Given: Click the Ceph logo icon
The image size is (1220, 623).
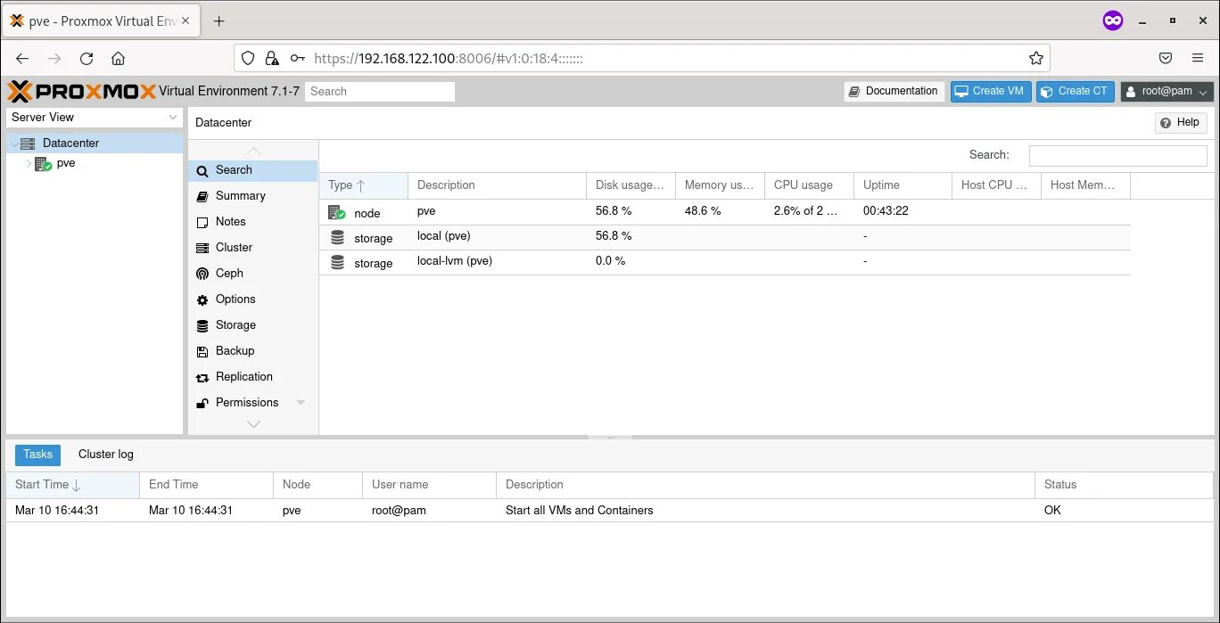Looking at the screenshot, I should click(x=202, y=274).
